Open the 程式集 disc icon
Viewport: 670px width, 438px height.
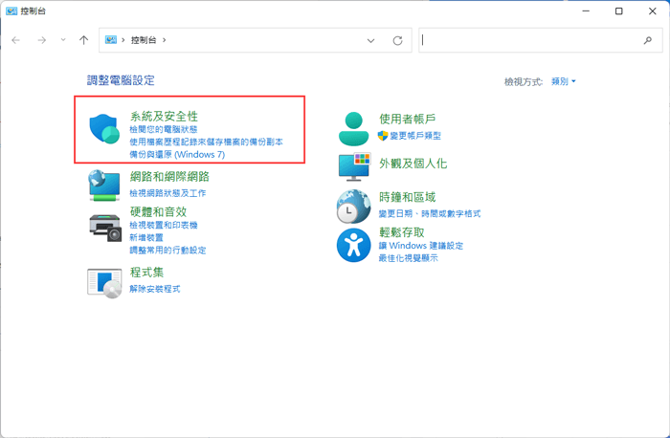[104, 283]
